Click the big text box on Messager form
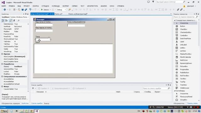Viewport: 201px width, 113px height. point(73,59)
